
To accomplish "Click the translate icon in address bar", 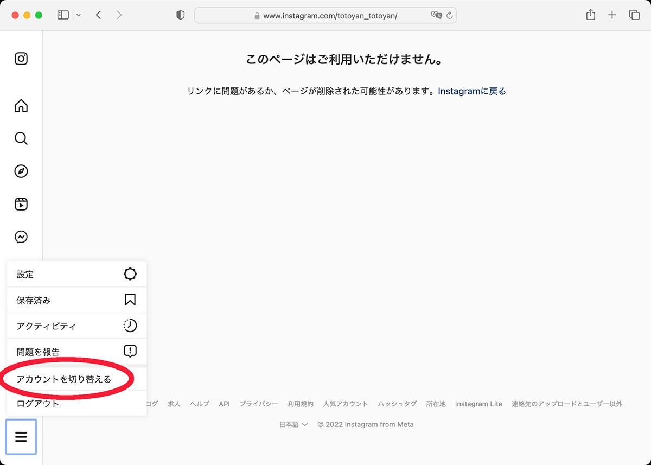I will point(437,15).
